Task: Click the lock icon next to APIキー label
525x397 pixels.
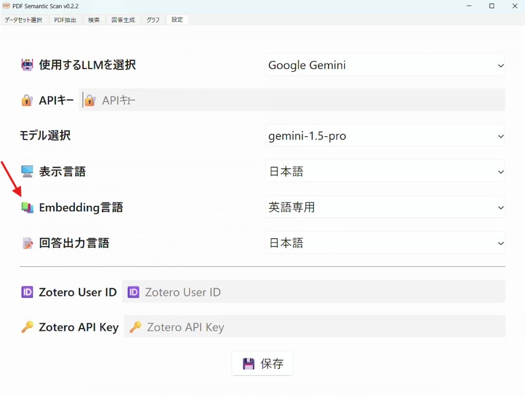Action: pyautogui.click(x=27, y=100)
